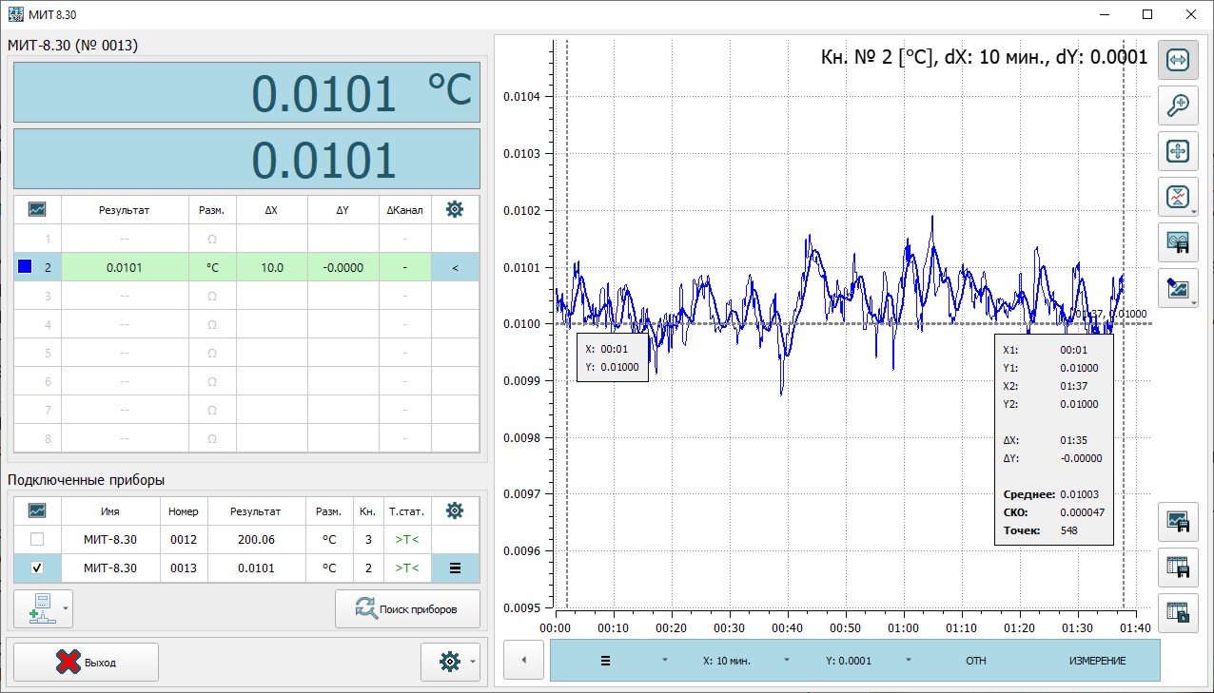Image resolution: width=1214 pixels, height=693 pixels.
Task: Click the horizontal fit-width arrows icon
Action: [x=1177, y=59]
